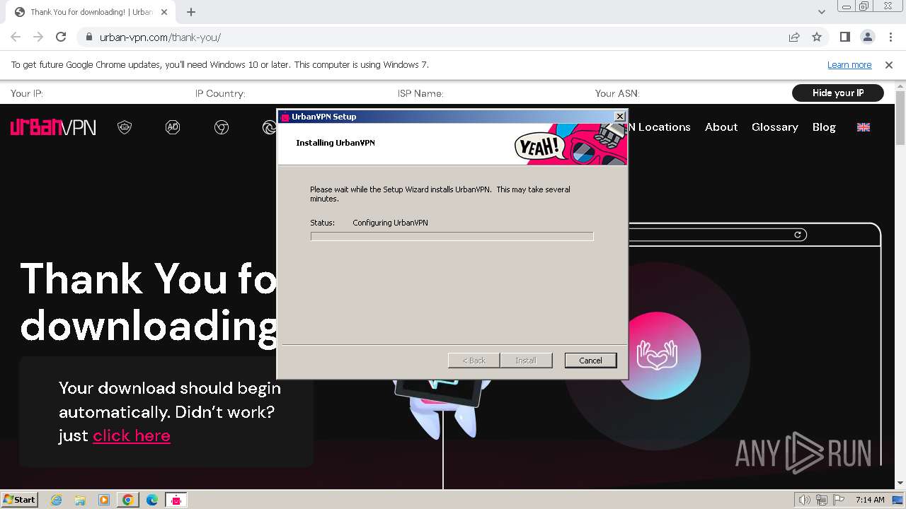Click the Edge icon in site header
The height and width of the screenshot is (509, 906).
(269, 127)
